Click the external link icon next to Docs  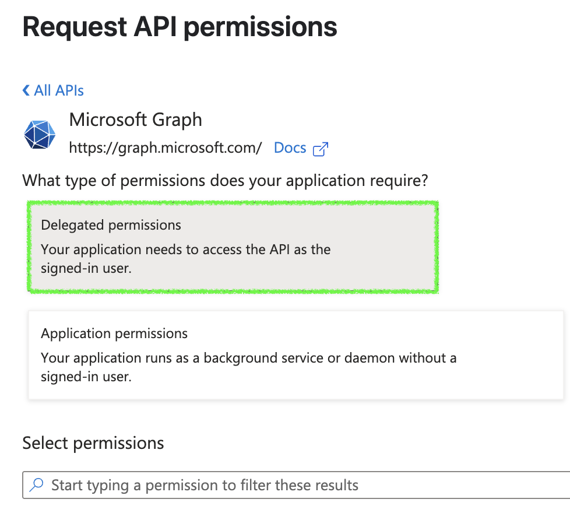point(321,149)
